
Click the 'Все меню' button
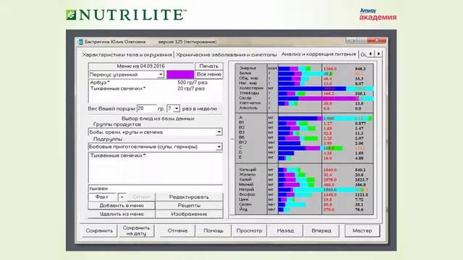pos(209,74)
